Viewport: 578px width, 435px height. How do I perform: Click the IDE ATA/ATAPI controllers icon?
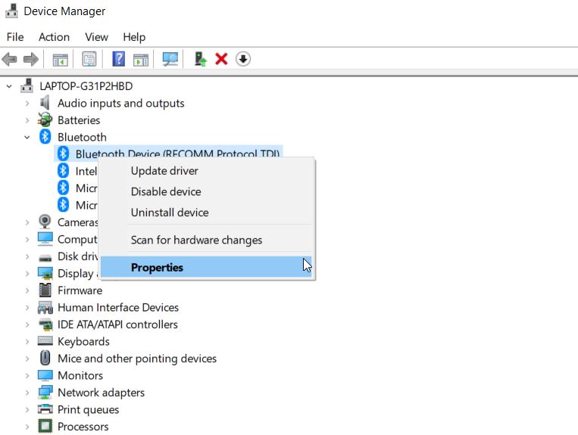pos(45,325)
